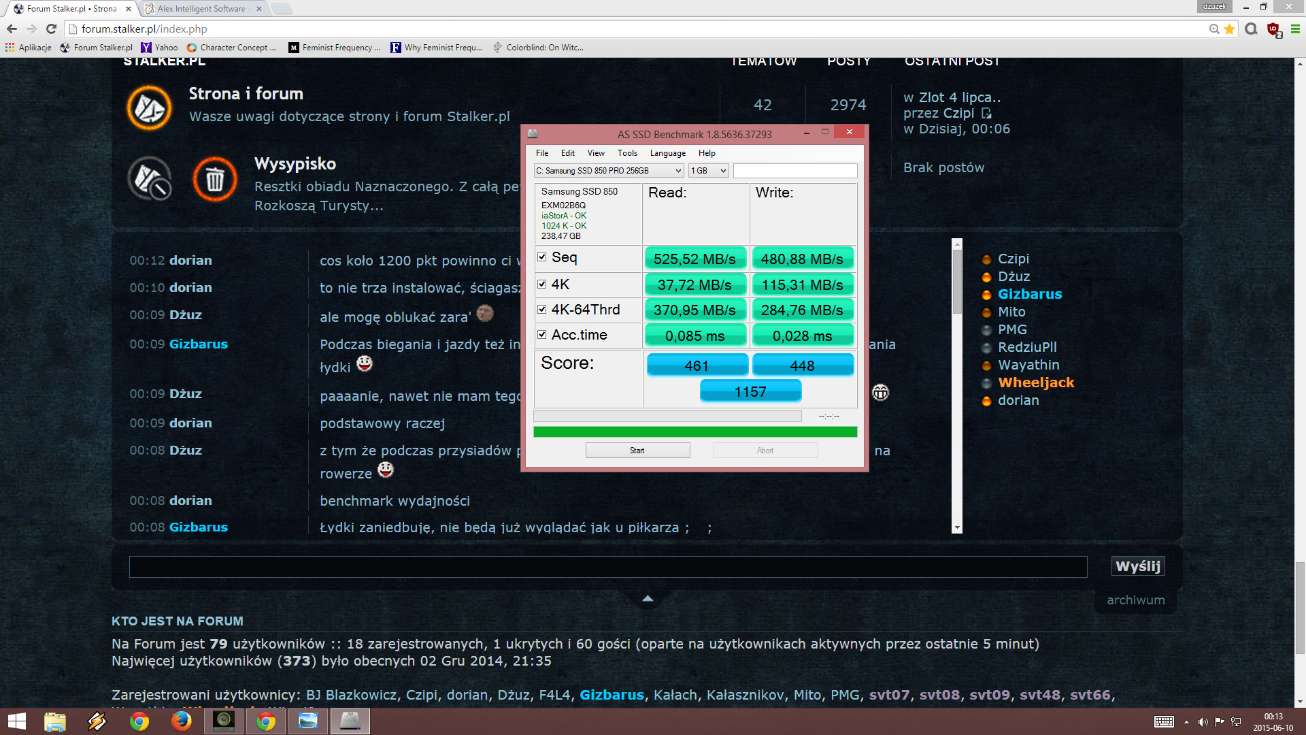Click the shoutbox scroll down arrow
The height and width of the screenshot is (735, 1306).
coord(957,527)
